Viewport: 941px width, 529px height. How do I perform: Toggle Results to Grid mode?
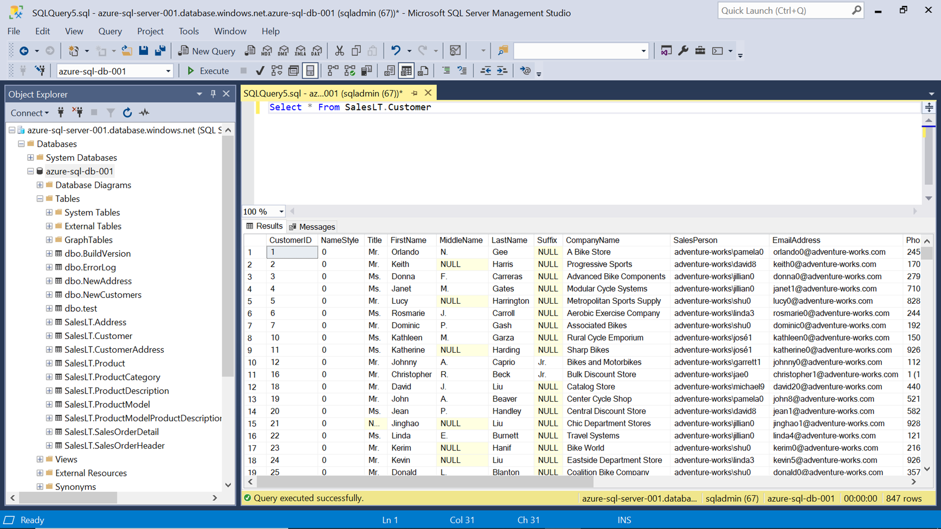[x=406, y=71]
